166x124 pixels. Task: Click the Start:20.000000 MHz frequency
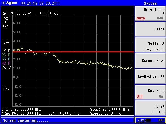(22, 109)
